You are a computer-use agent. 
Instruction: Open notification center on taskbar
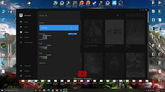pos(162,90)
